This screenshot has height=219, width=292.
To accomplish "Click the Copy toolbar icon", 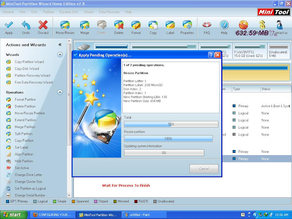I will tap(153, 25).
